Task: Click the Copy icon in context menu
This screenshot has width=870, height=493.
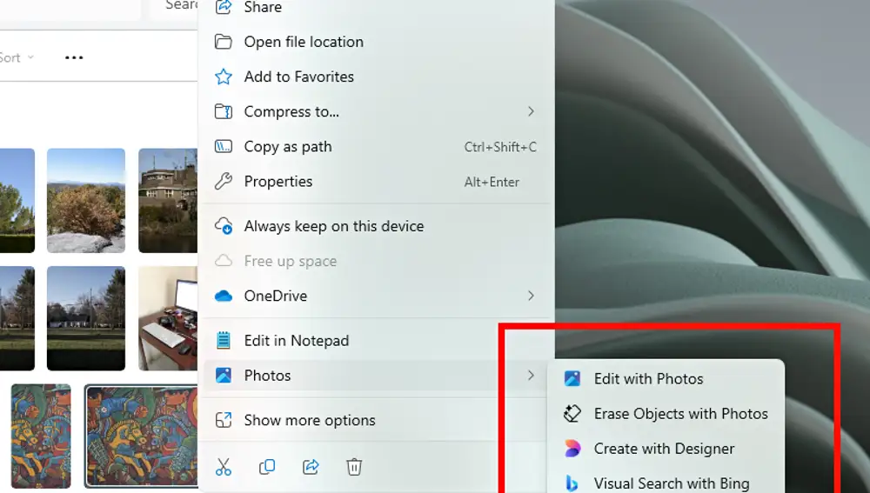Action: pyautogui.click(x=267, y=467)
